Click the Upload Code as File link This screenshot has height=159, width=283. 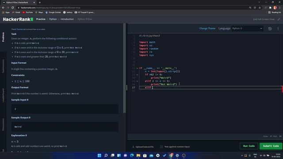[x=143, y=147]
